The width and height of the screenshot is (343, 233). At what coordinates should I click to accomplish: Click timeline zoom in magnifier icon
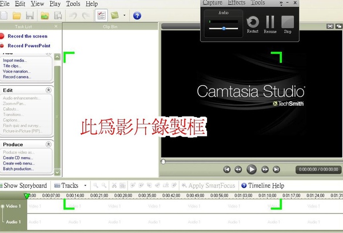95,186
